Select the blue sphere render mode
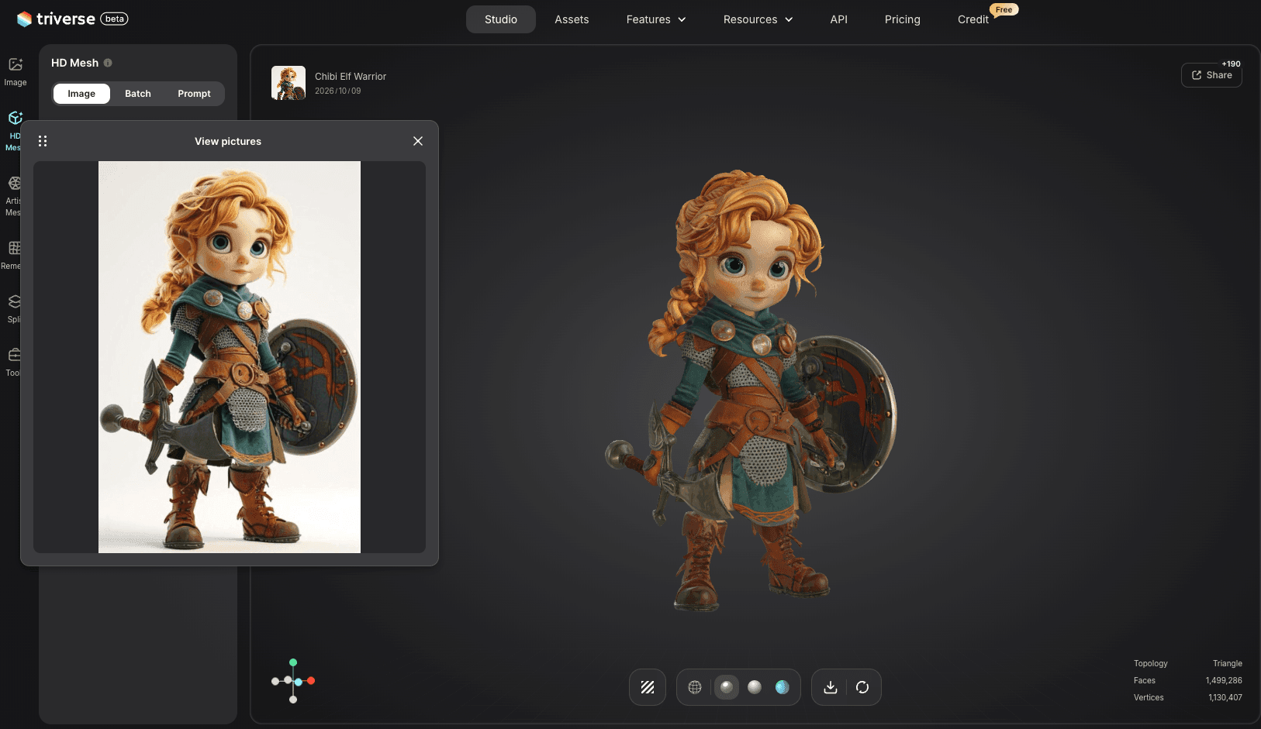1261x729 pixels. [x=783, y=687]
